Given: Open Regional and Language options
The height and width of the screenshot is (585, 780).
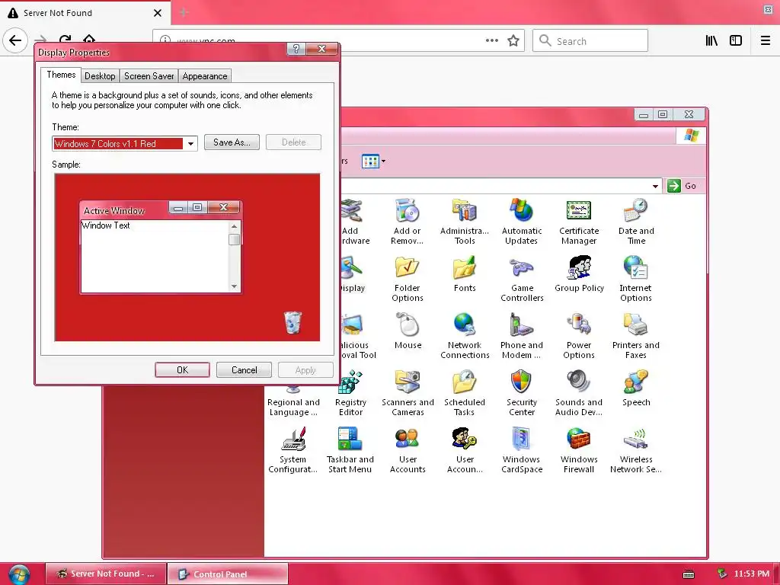Looking at the screenshot, I should 293,403.
